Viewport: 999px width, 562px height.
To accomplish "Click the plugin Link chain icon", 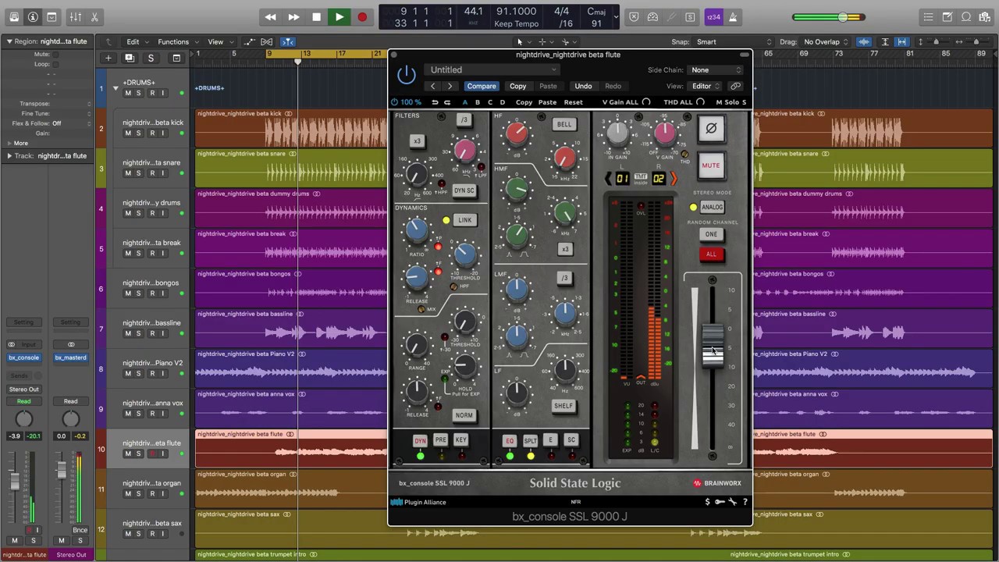I will tap(735, 86).
